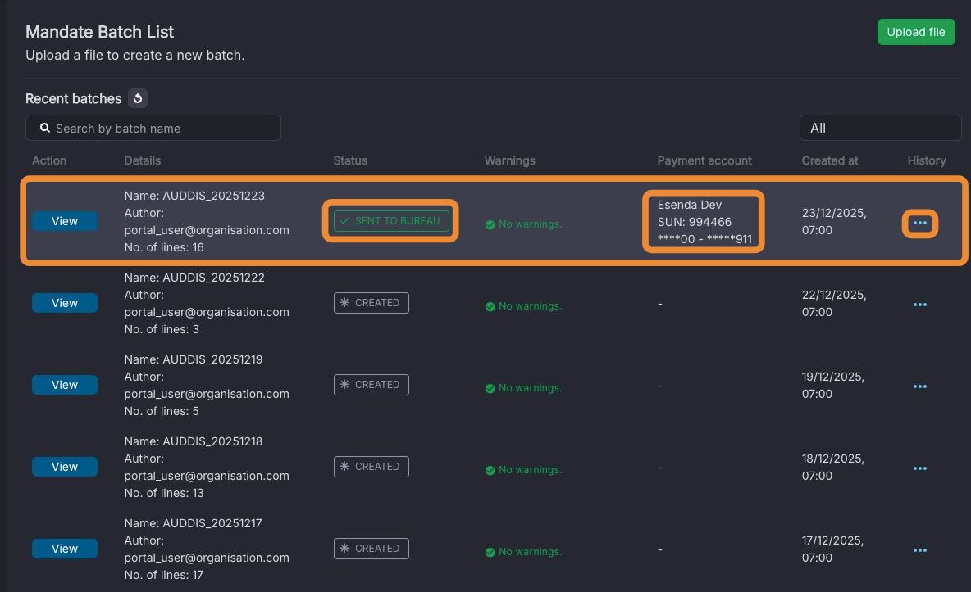Click the green check icon in AUDDIS_20251219 warnings

[x=490, y=388]
